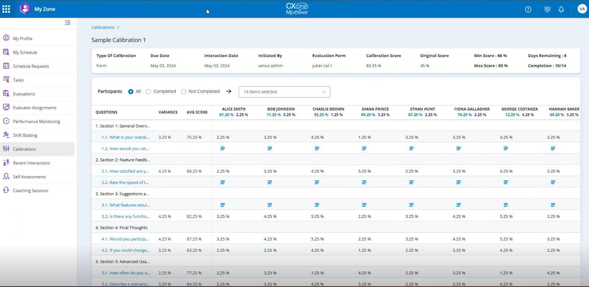
Task: Collapse the sidebar menu toggle icon
Action: pyautogui.click(x=67, y=23)
